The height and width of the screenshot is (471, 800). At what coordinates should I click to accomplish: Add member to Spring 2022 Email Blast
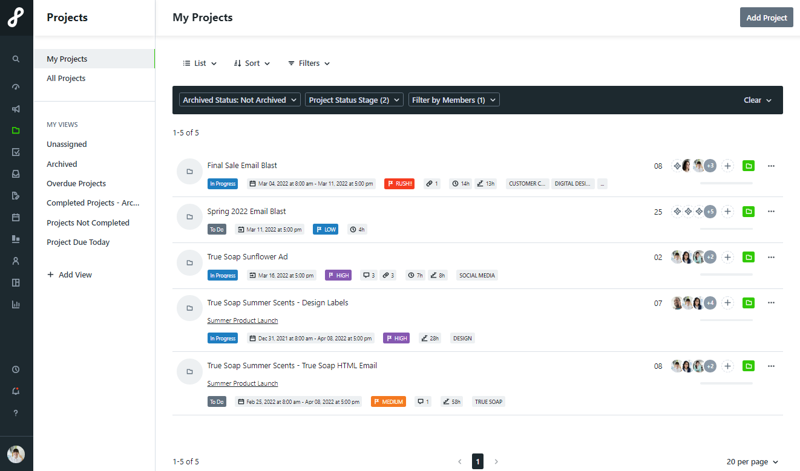pyautogui.click(x=728, y=212)
